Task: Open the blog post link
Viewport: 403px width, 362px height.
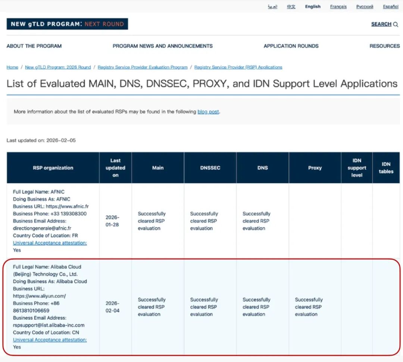Action: pos(208,112)
